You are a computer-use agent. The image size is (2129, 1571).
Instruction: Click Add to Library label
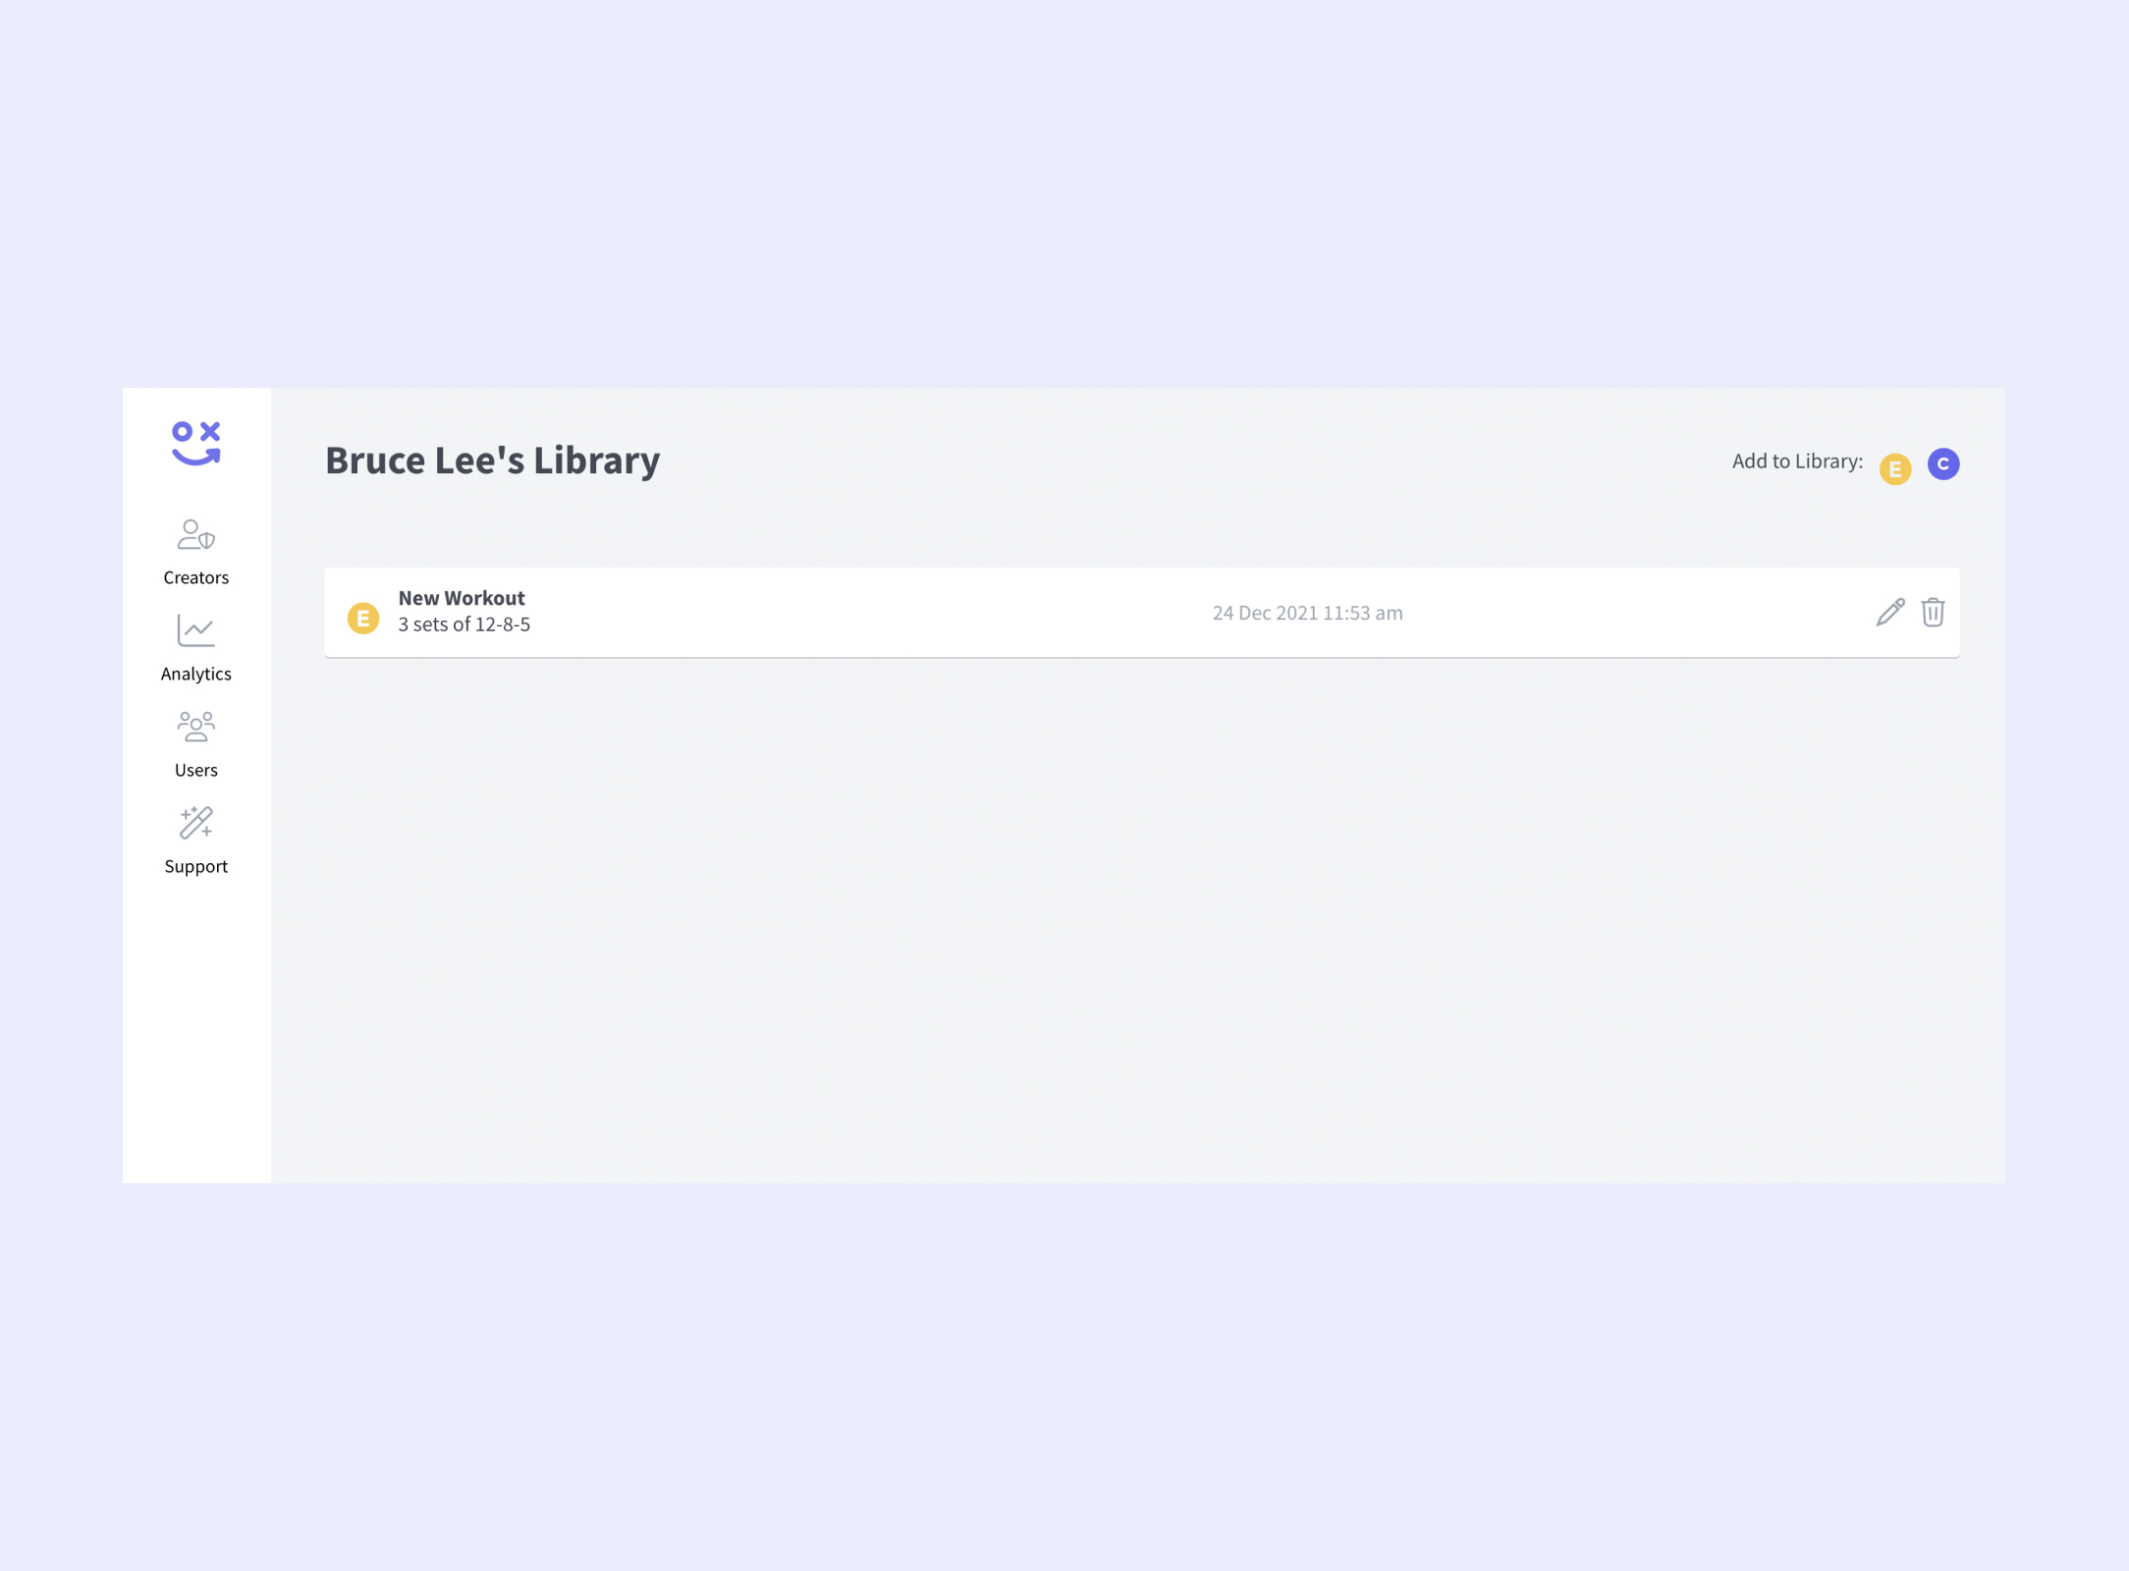click(1795, 462)
